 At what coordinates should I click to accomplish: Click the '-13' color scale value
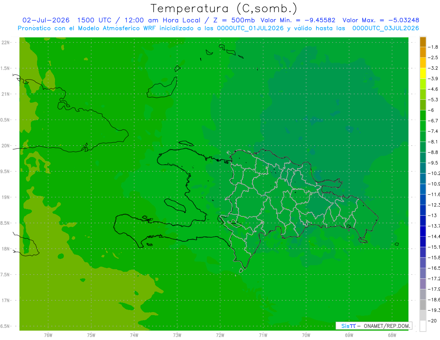click(433, 216)
